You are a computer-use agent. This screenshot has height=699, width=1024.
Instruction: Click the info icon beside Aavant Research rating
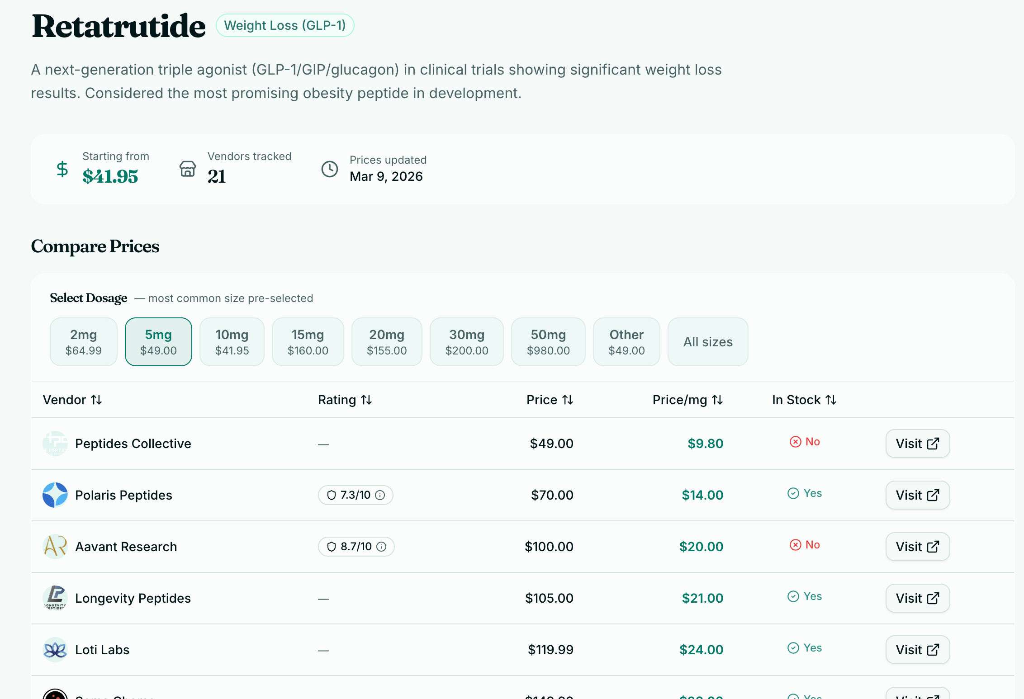pos(381,547)
